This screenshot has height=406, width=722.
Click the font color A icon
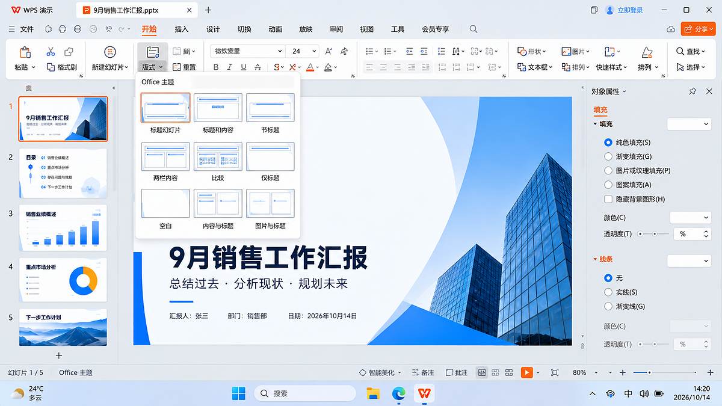pyautogui.click(x=310, y=67)
